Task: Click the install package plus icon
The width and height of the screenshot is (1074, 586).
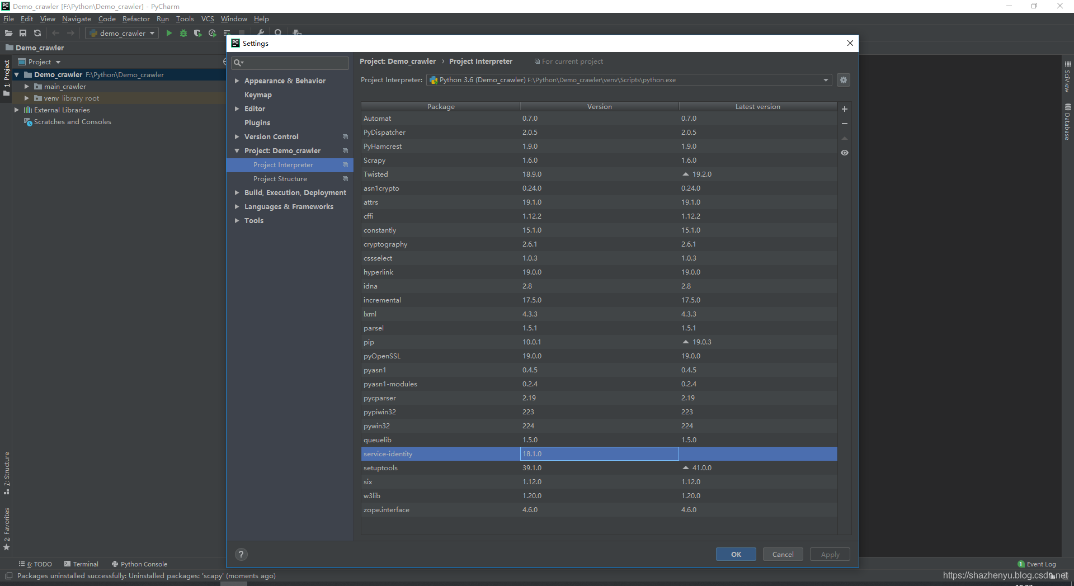Action: click(x=845, y=109)
